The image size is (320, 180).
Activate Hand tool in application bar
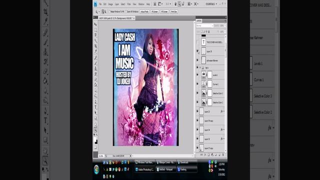pos(175,4)
